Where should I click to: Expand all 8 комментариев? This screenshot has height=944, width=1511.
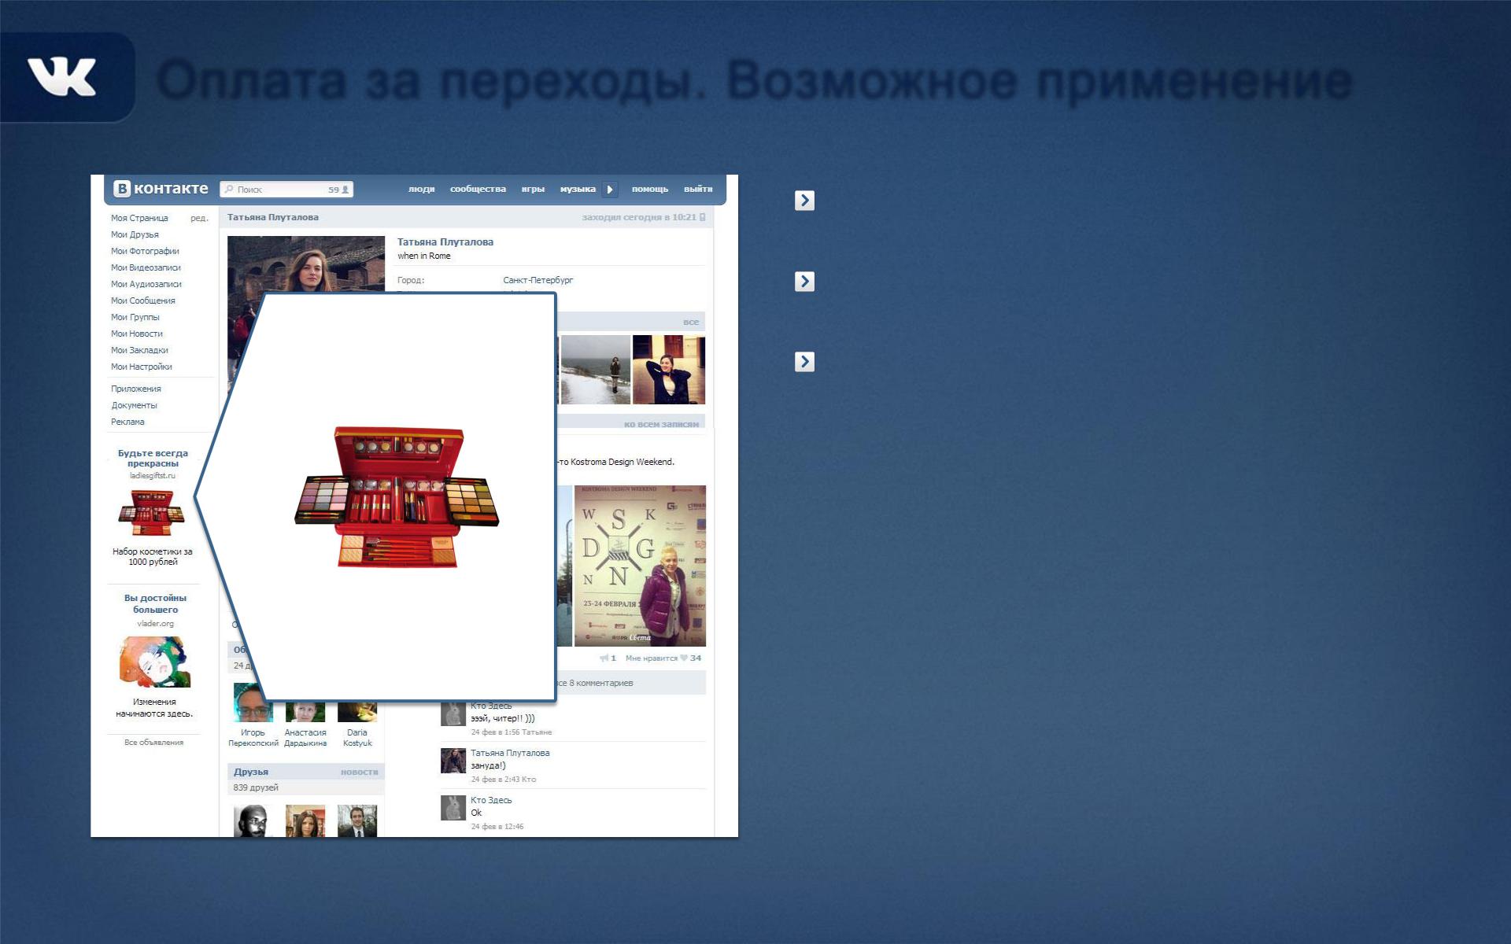coord(595,683)
